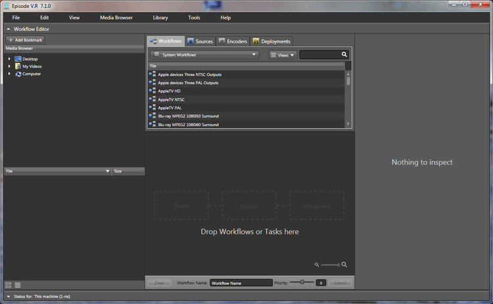Select the Computer icon
493x304 pixels.
point(18,74)
